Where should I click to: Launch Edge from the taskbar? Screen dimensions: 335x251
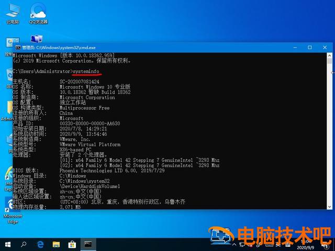[x=40, y=244]
